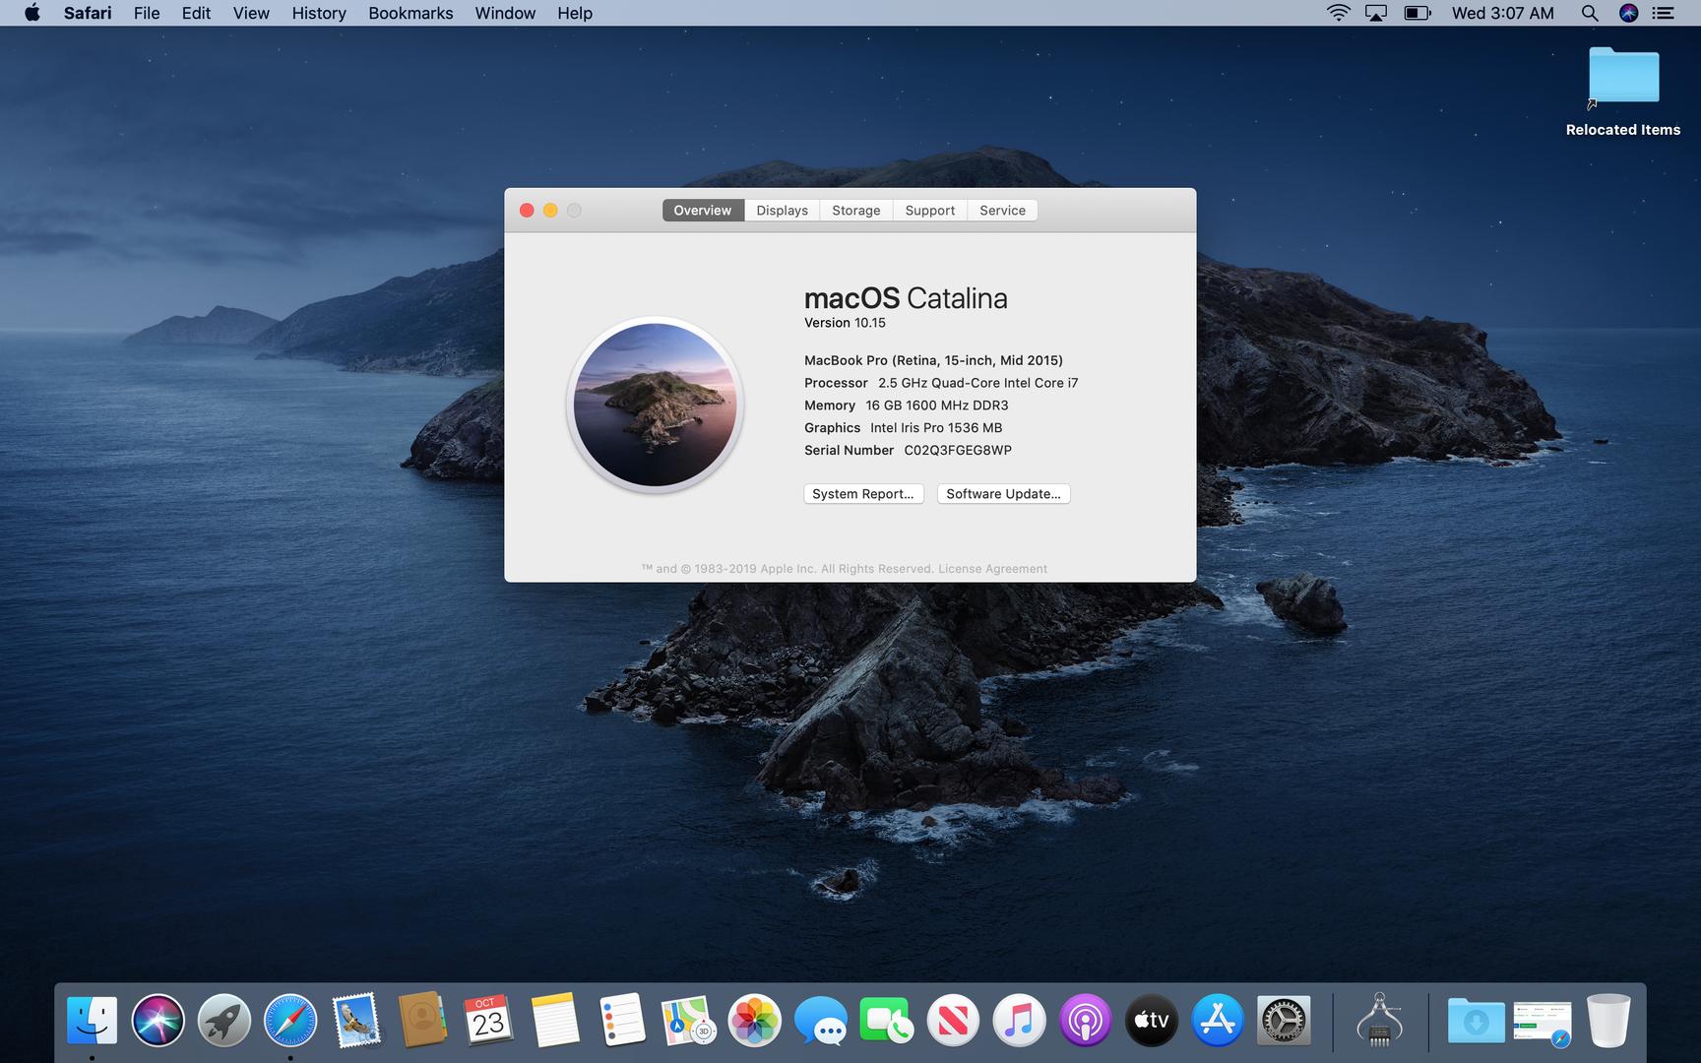Close the About This Mac window
Viewport: 1701px width, 1063px height.
[527, 210]
